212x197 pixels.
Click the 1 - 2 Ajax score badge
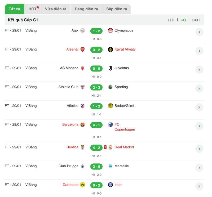coord(96,31)
